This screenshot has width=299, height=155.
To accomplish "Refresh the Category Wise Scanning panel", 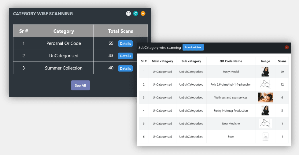I will (136, 13).
